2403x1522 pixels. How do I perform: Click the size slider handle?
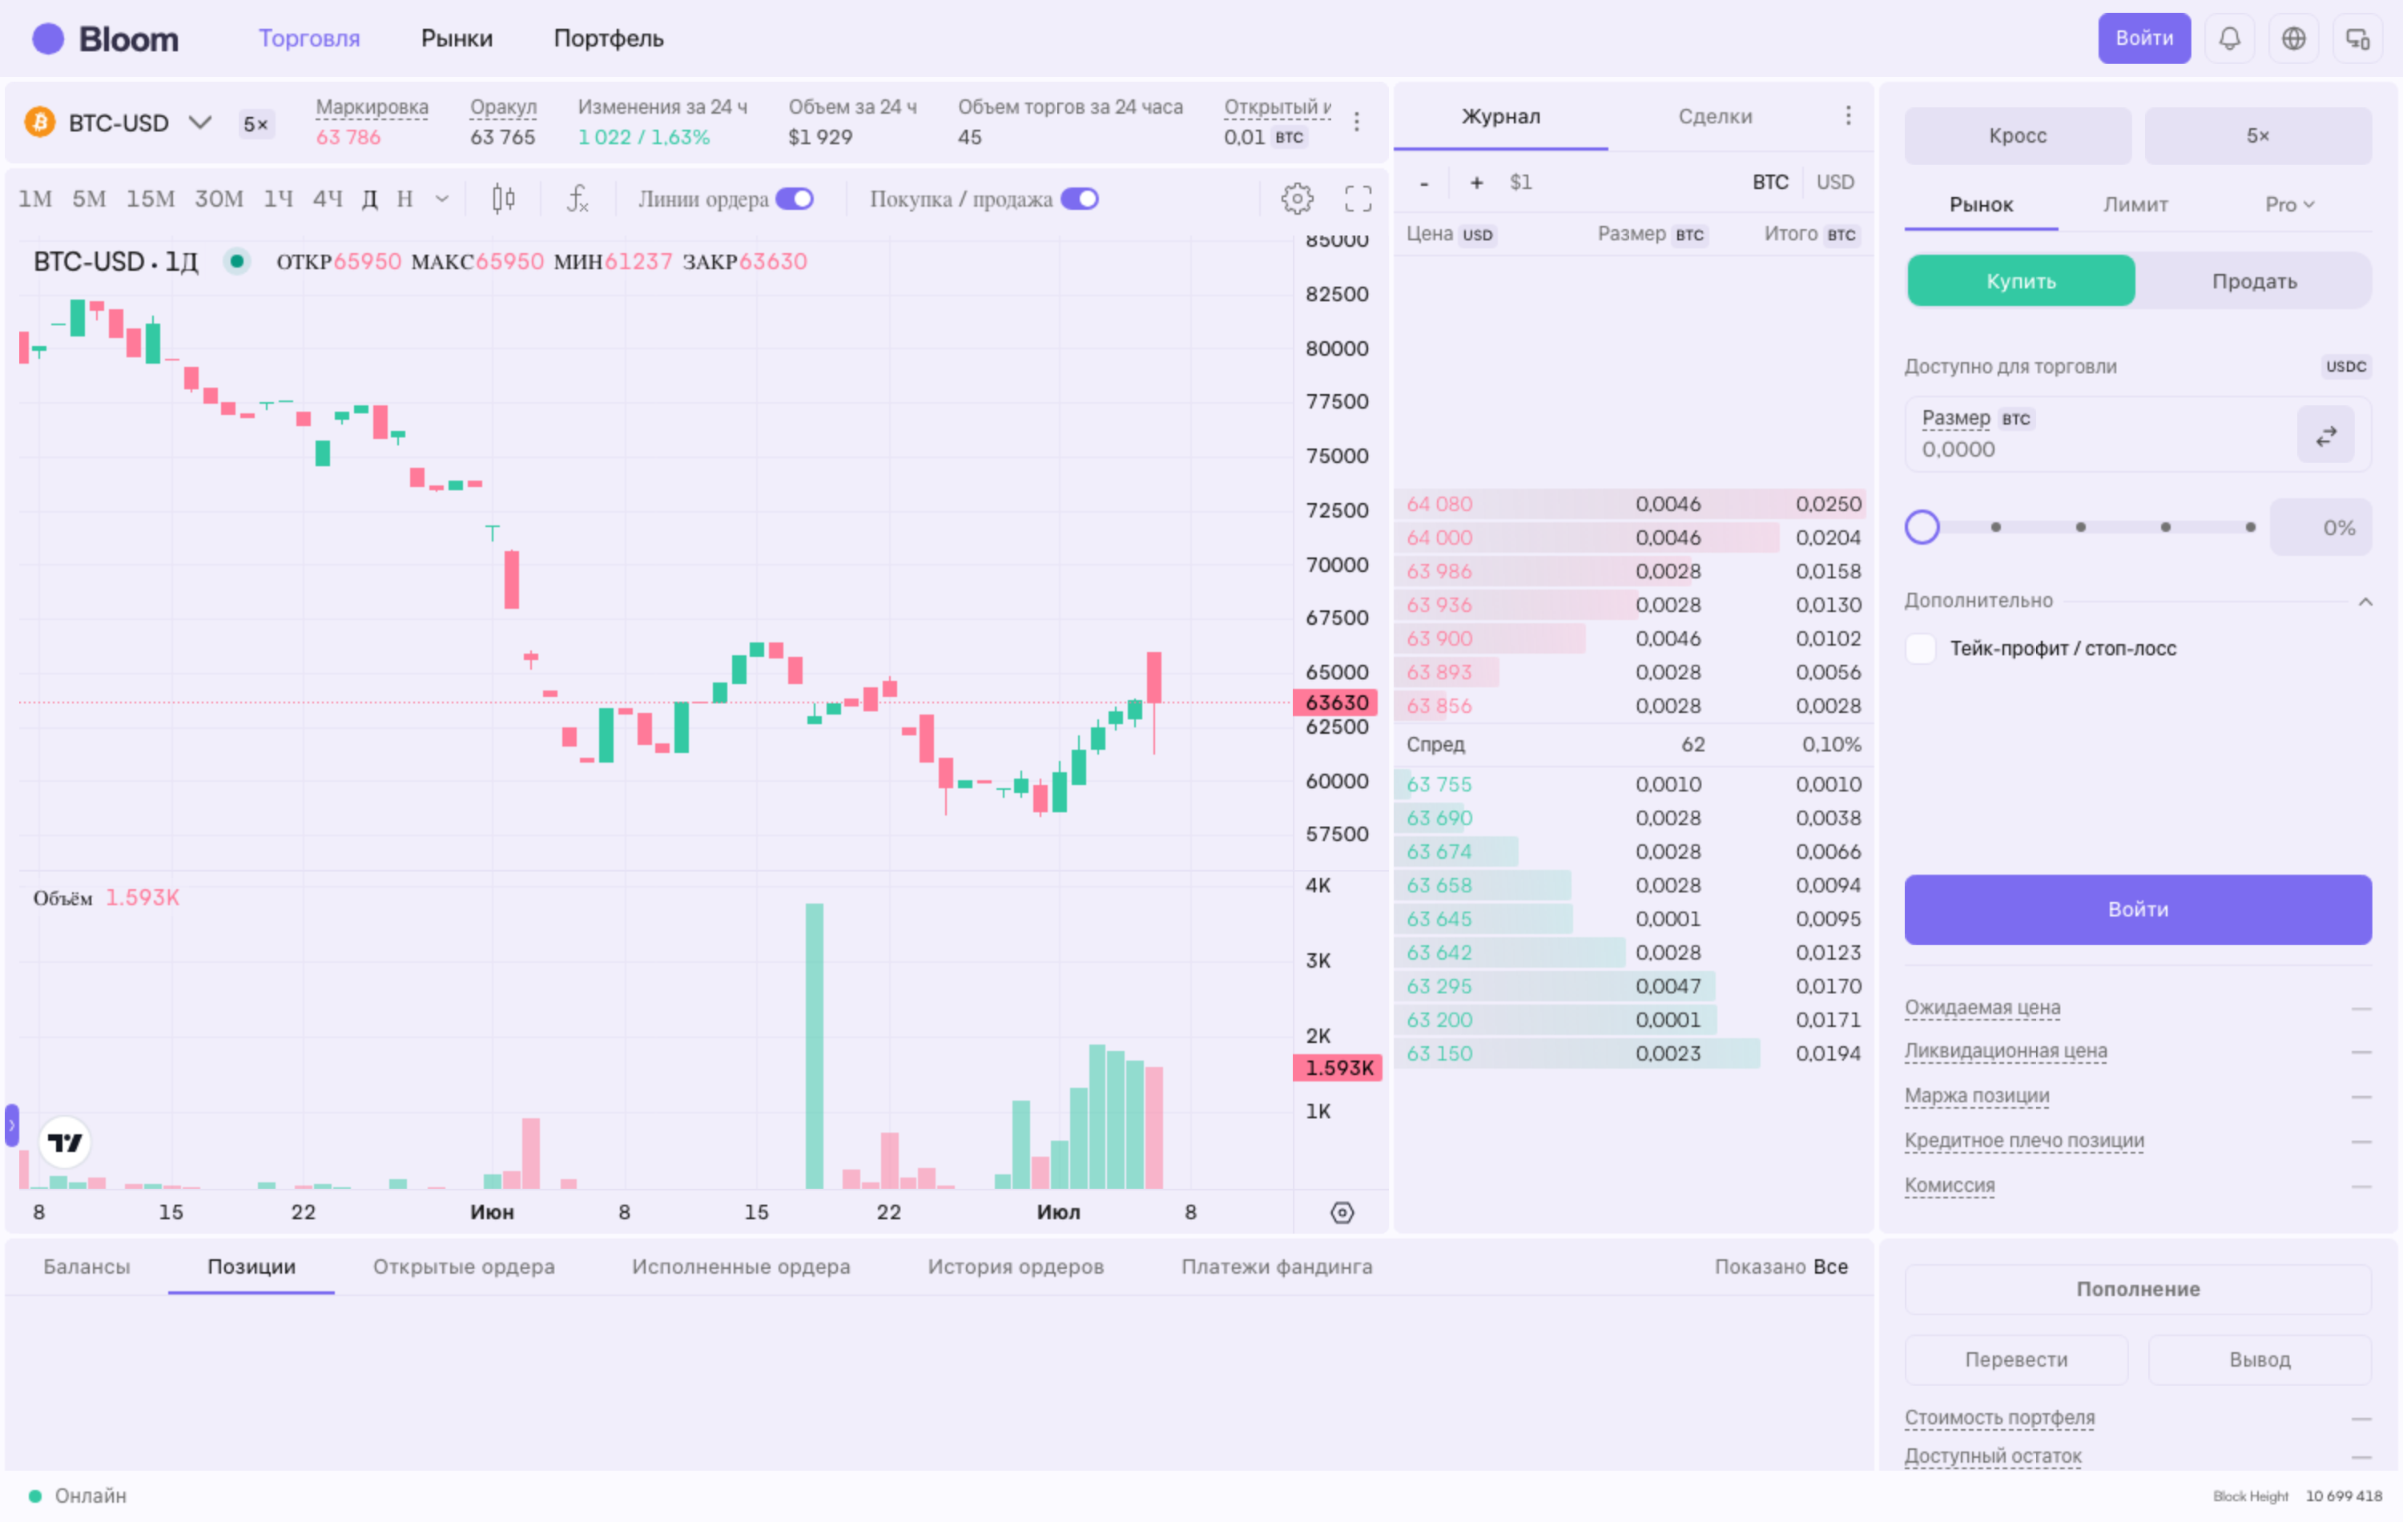[x=1922, y=527]
